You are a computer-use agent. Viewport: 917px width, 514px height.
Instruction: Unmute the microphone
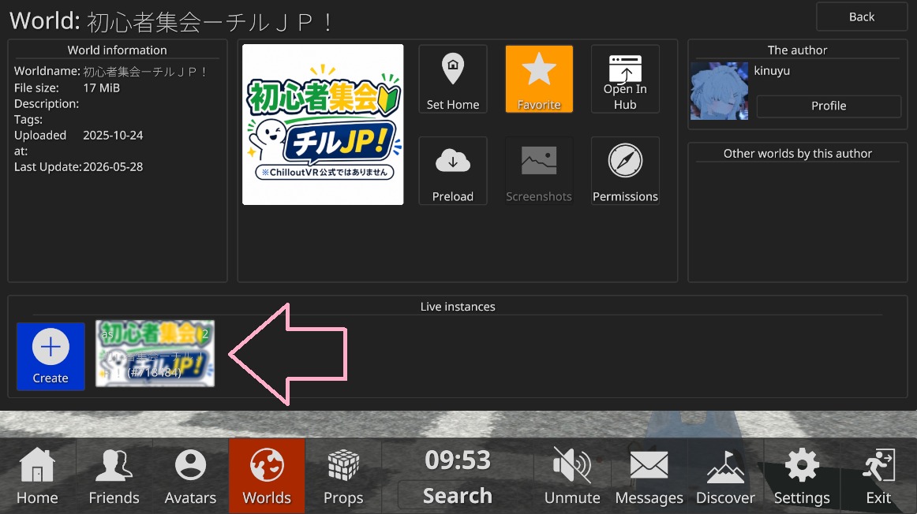click(x=572, y=476)
